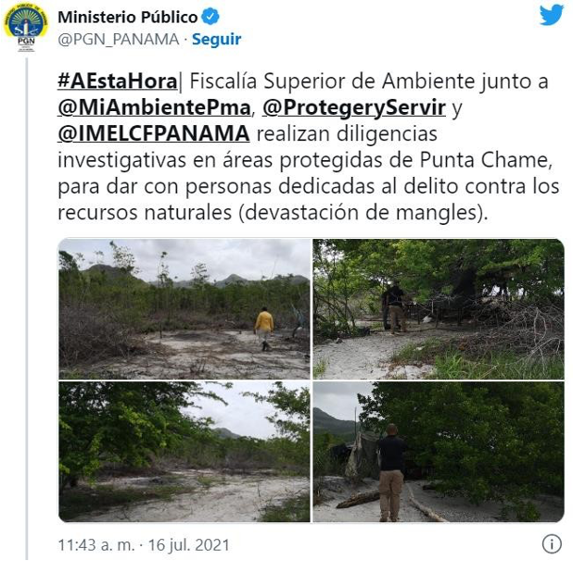Follow the account via Seguir
Viewport: 573px width, 561px height.
click(217, 39)
